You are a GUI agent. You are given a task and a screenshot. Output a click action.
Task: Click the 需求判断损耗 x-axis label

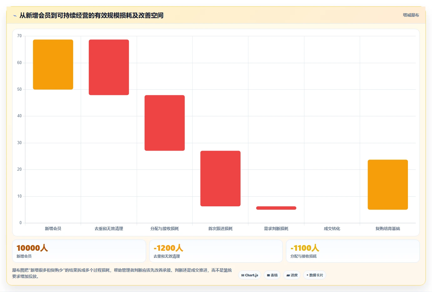click(x=276, y=229)
